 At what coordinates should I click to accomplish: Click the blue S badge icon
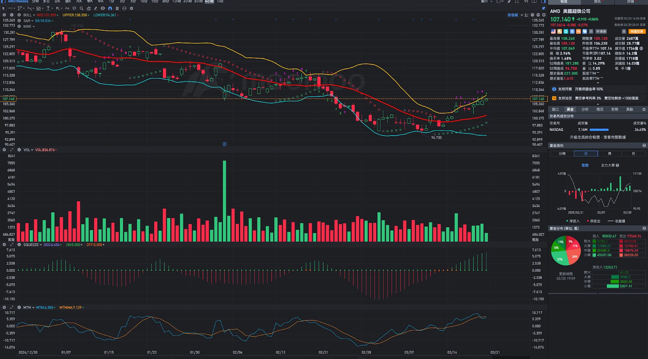(572, 32)
